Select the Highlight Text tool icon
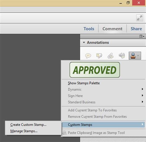This screenshot has height=142, width=146. pyautogui.click(x=99, y=56)
